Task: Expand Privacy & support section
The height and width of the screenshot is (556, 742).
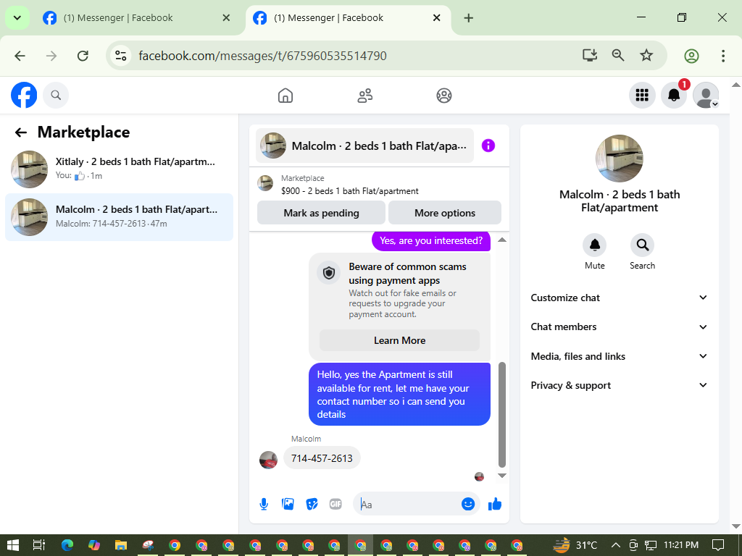Action: coord(619,385)
